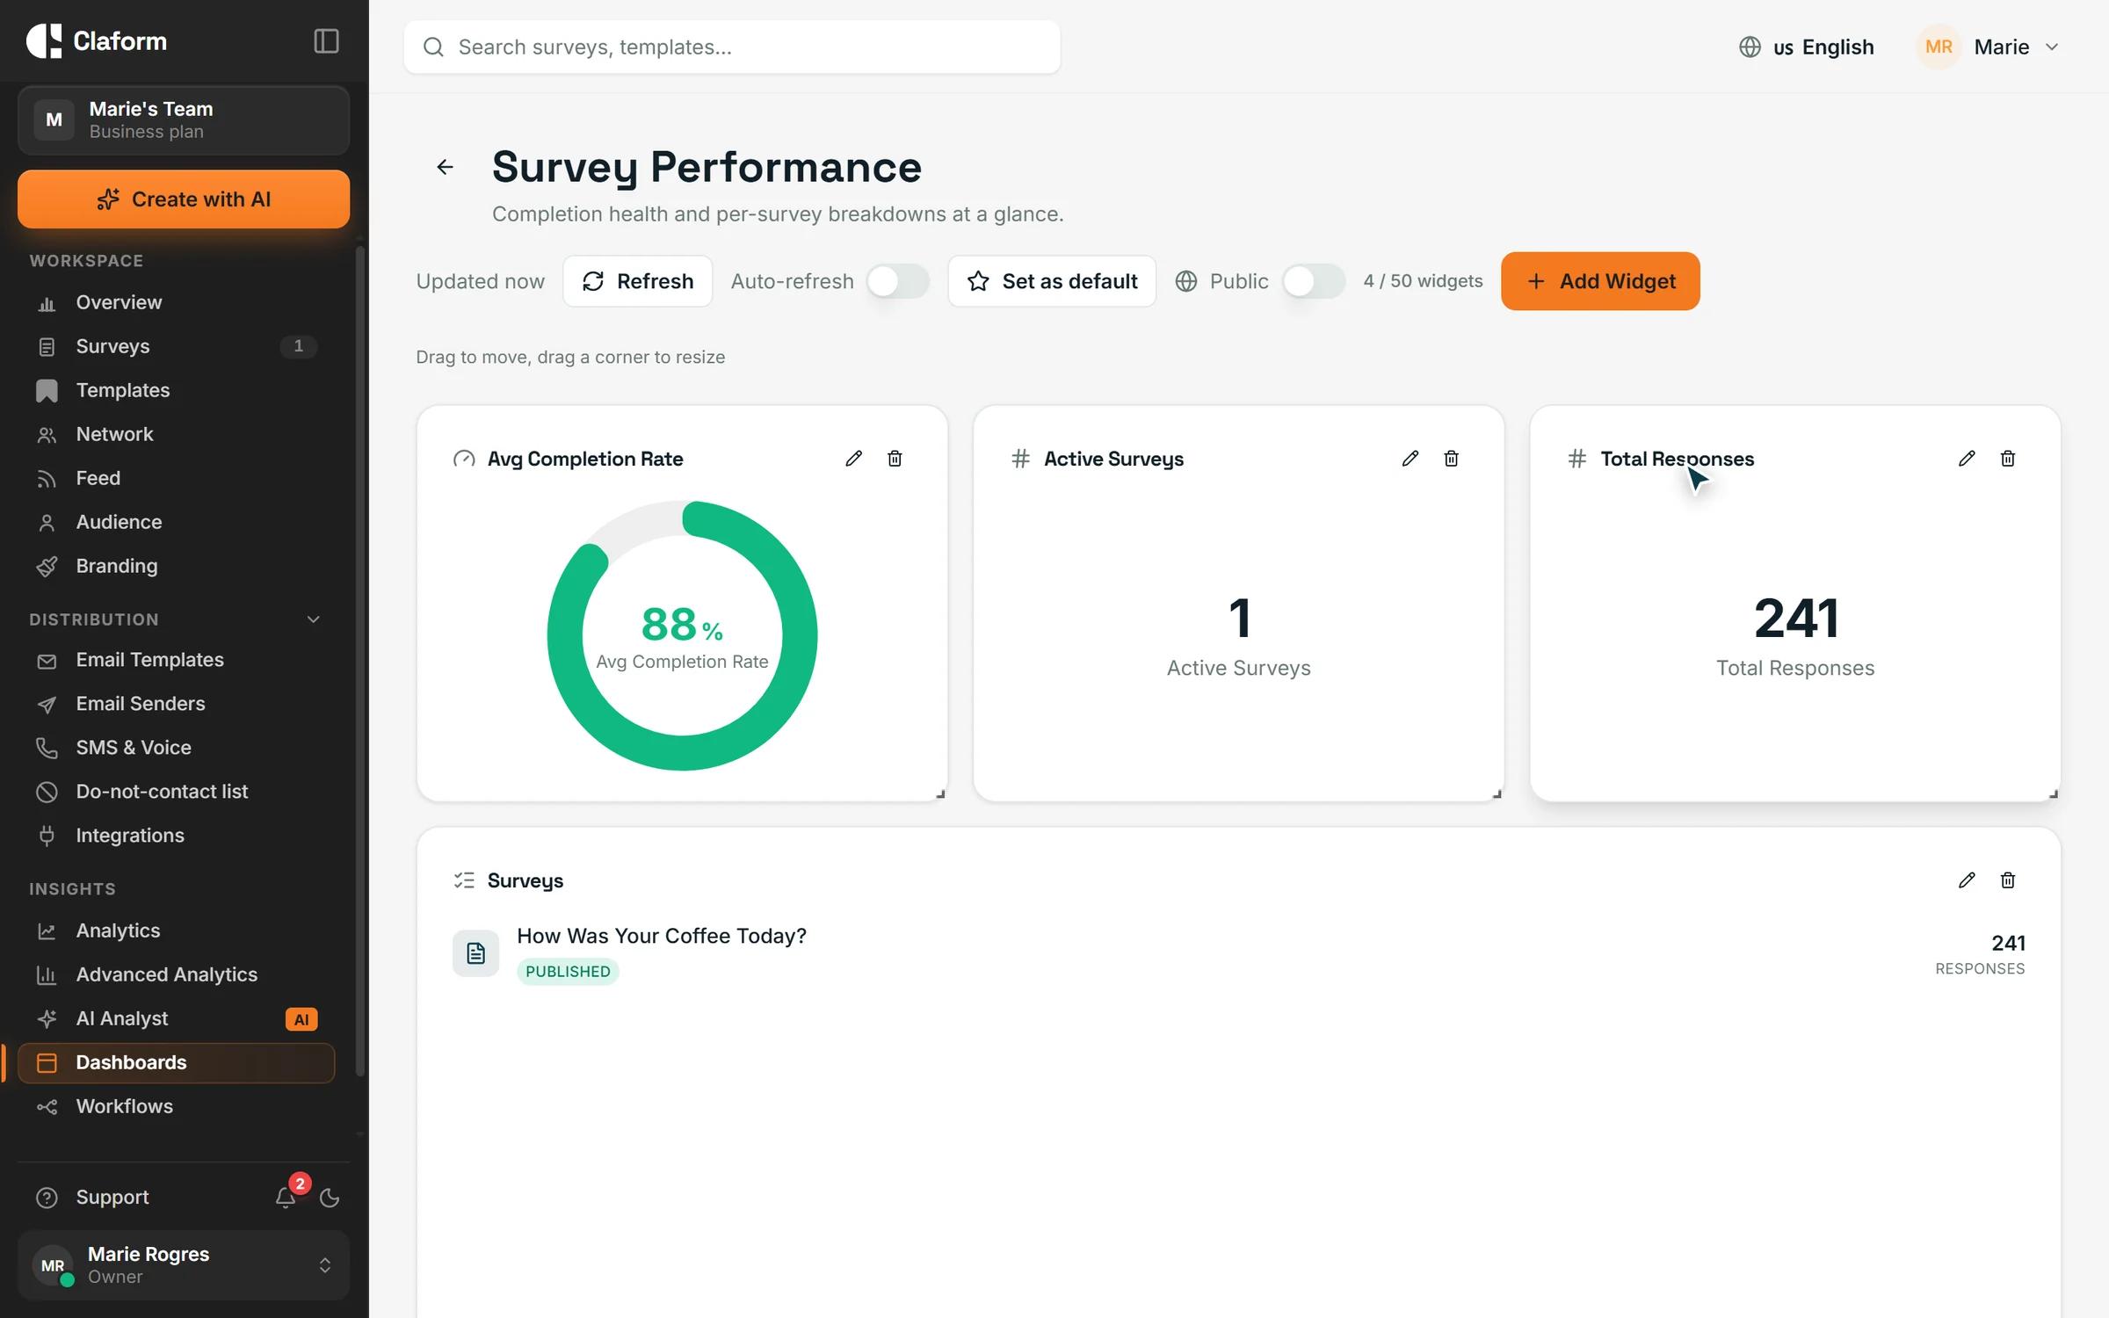Switch to dark mode moon icon
Image resolution: width=2109 pixels, height=1318 pixels.
[x=330, y=1198]
